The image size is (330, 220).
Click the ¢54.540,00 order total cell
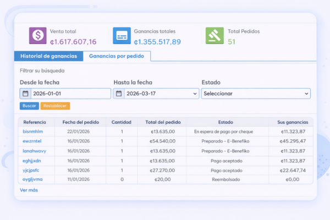click(x=162, y=141)
